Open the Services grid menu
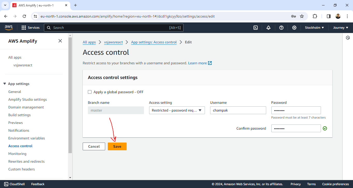Screen dimensions: 353x188 coord(30,28)
